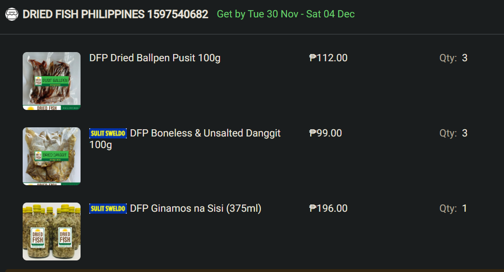Select the ₱99.00 price
The height and width of the screenshot is (272, 504).
click(x=326, y=133)
